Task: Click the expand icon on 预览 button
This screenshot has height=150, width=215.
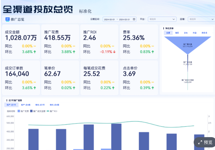Action: [x=200, y=142]
